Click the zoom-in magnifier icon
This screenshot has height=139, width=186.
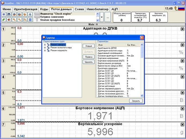[x=14, y=20]
